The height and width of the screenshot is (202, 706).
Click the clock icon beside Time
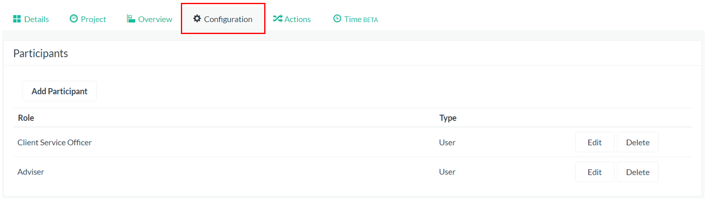tap(337, 18)
